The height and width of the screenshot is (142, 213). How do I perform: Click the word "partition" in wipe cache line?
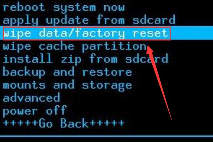(x=114, y=47)
